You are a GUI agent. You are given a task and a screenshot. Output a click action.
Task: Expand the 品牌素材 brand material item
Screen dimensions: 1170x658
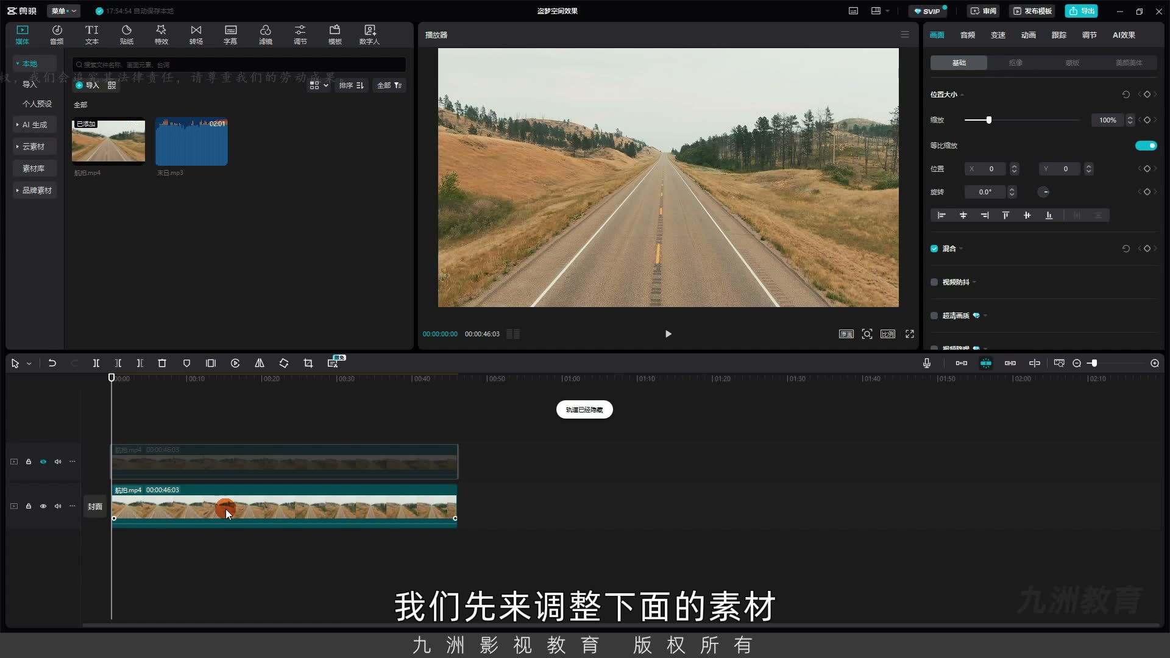35,191
